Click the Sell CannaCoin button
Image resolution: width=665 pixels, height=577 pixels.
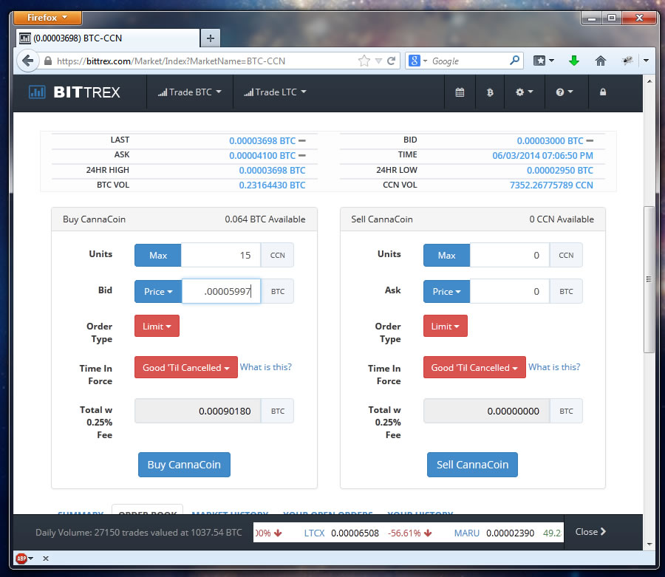pos(472,465)
